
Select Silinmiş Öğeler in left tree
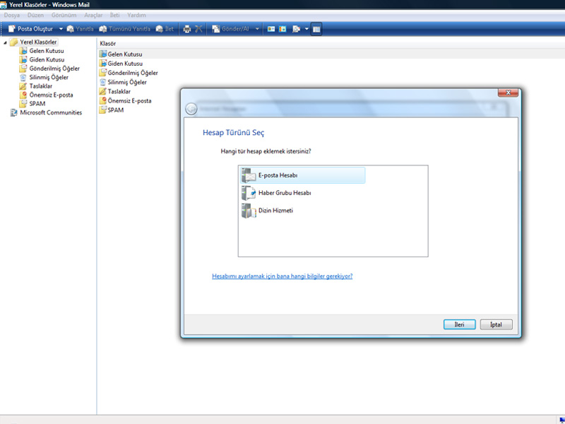(x=49, y=77)
